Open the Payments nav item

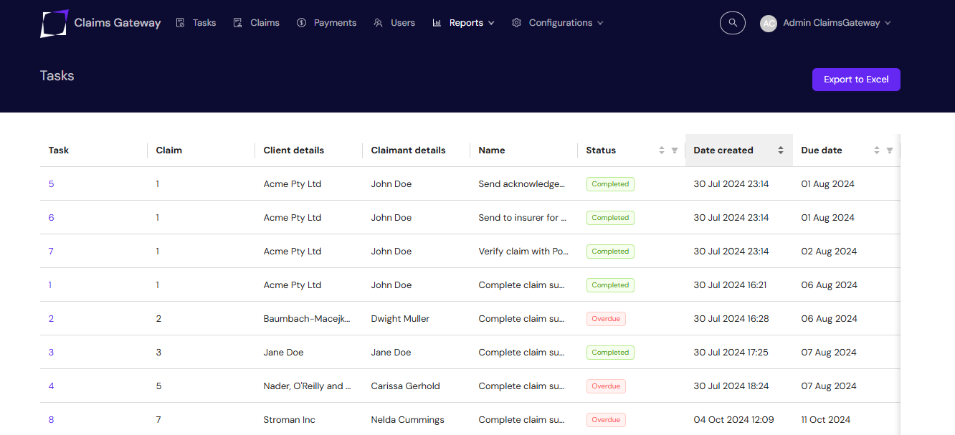(327, 23)
